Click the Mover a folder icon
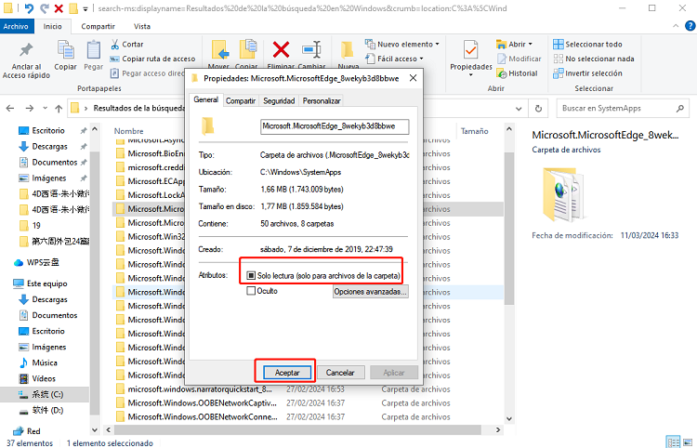697x448 pixels. [x=219, y=50]
